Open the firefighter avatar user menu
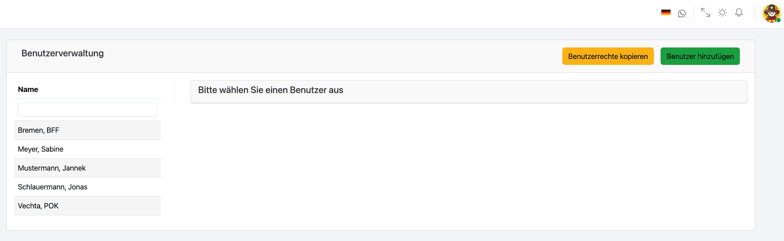Screen dimensions: 784x241 pyautogui.click(x=771, y=13)
